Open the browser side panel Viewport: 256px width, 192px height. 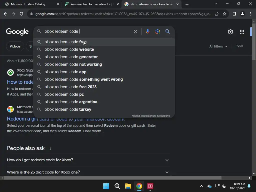click(x=234, y=14)
